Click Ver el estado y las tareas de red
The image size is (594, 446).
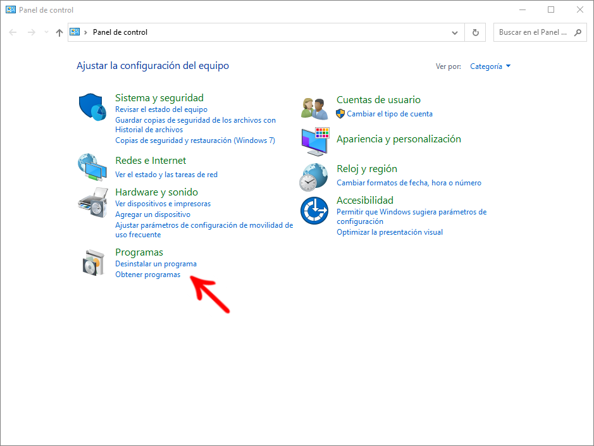click(166, 175)
